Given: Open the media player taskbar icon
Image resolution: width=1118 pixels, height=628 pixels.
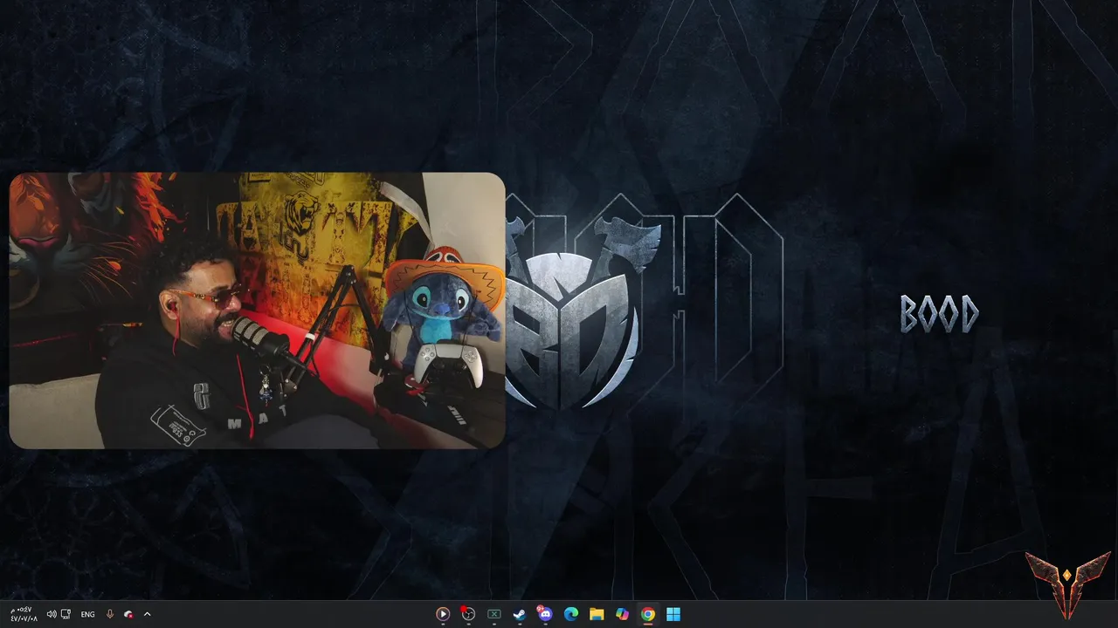Looking at the screenshot, I should (443, 614).
